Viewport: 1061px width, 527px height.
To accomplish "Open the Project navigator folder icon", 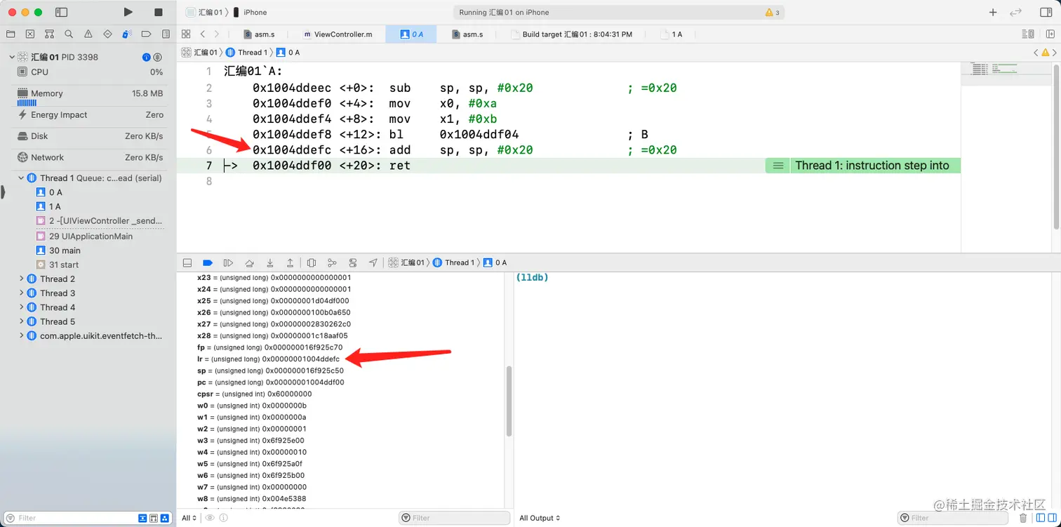I will [x=11, y=34].
